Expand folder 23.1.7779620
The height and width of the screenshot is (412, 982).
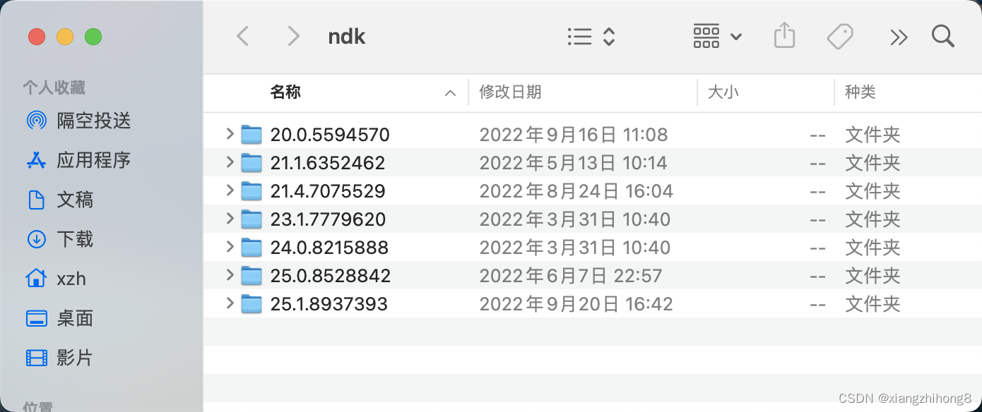coord(229,219)
